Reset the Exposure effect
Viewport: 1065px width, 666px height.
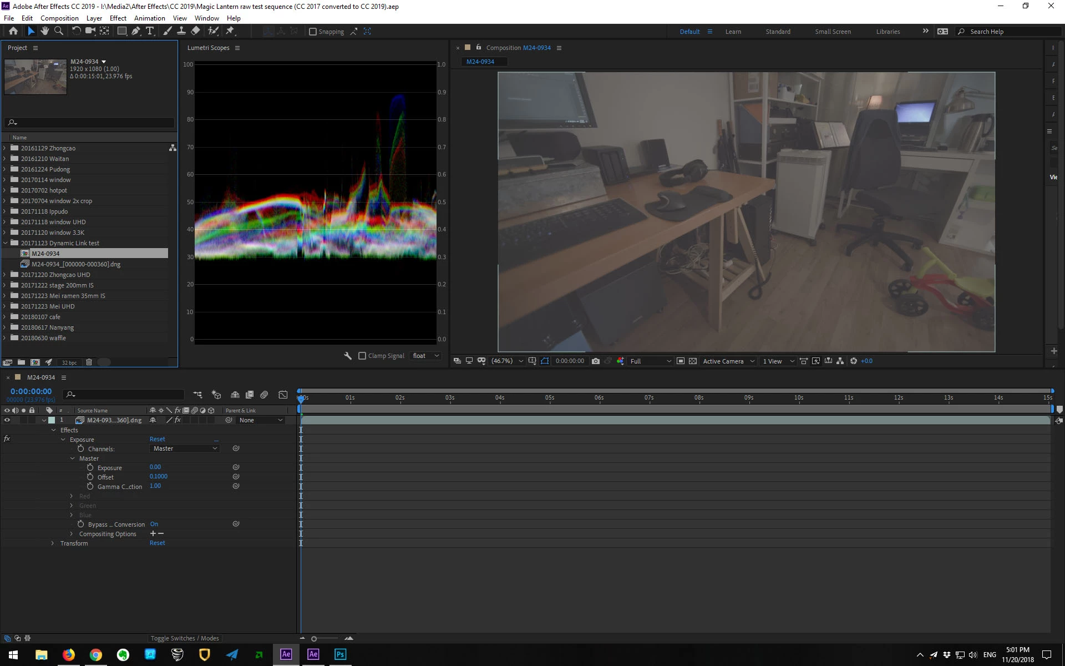pos(157,439)
